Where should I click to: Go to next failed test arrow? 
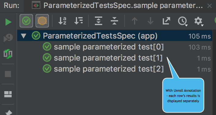(151, 21)
